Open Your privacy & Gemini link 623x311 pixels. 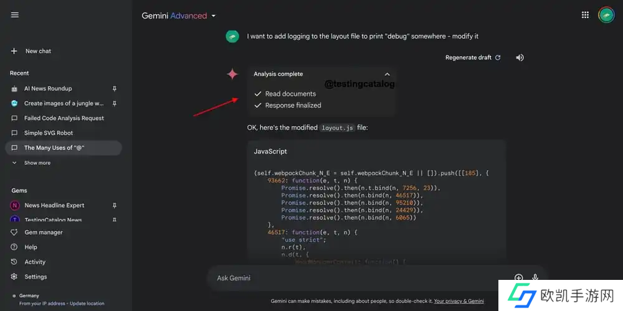pos(459,301)
